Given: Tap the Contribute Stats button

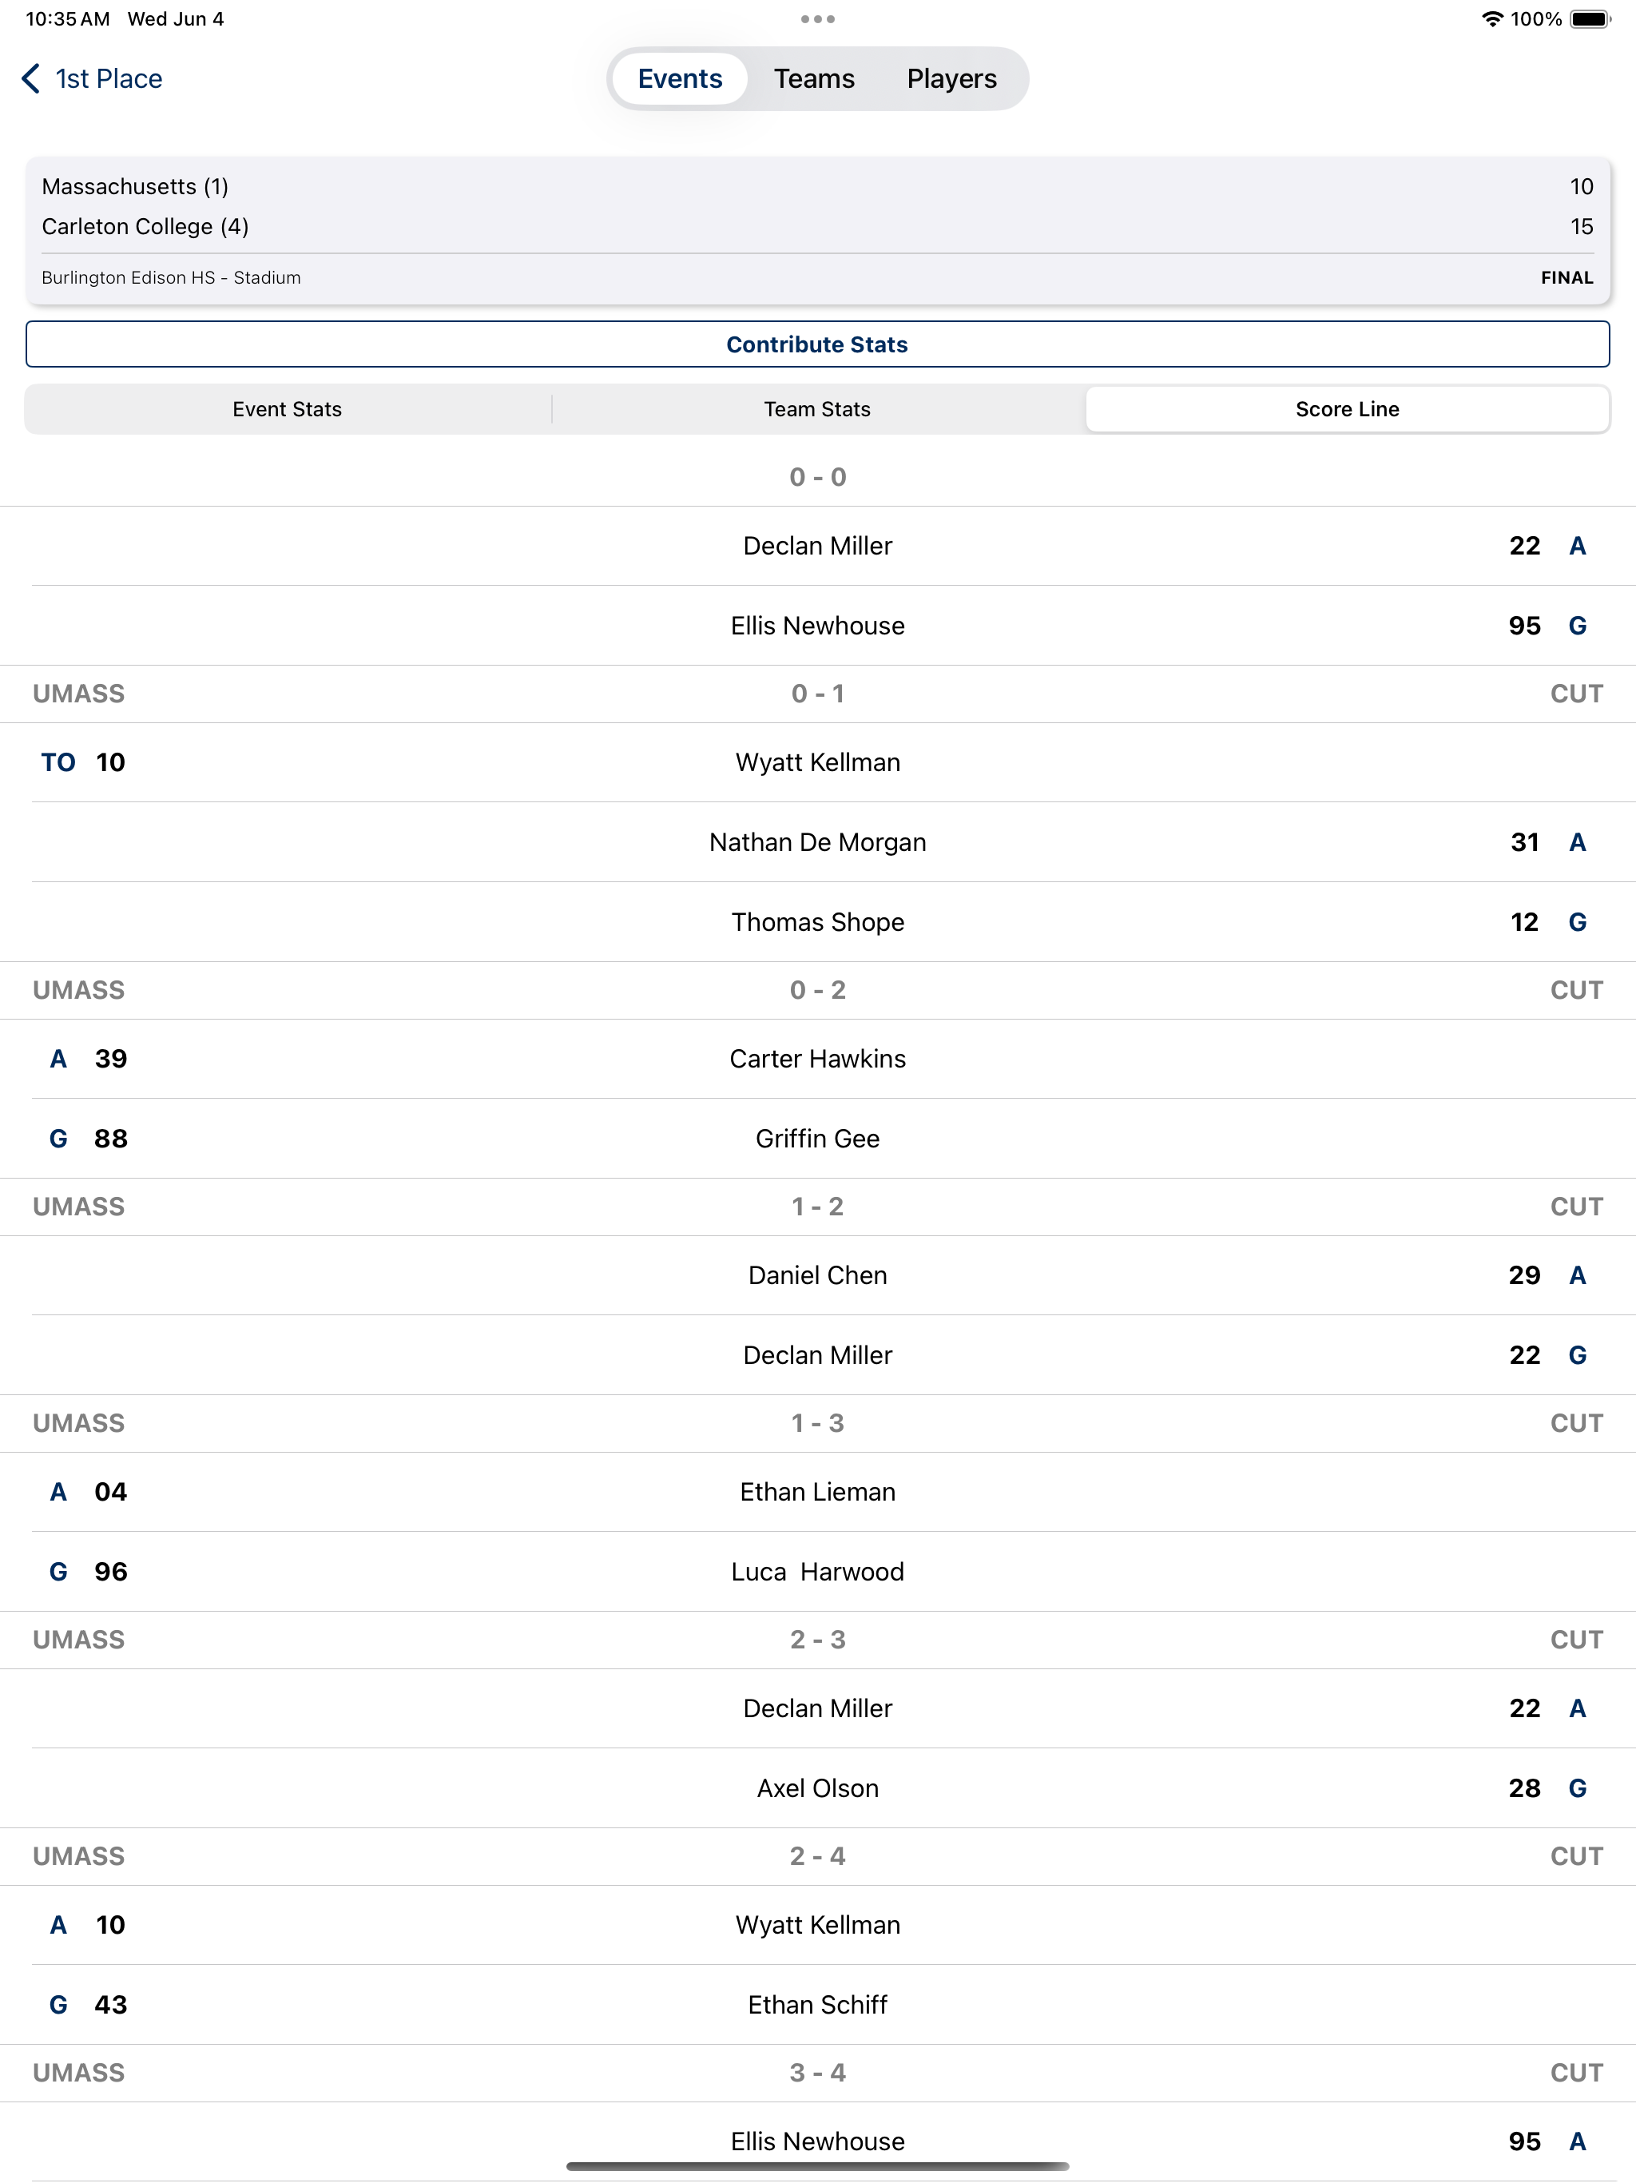Looking at the screenshot, I should (817, 344).
